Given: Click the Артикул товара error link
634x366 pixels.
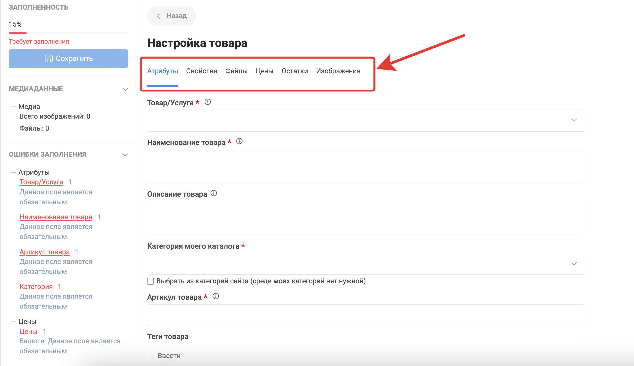Looking at the screenshot, I should 45,252.
